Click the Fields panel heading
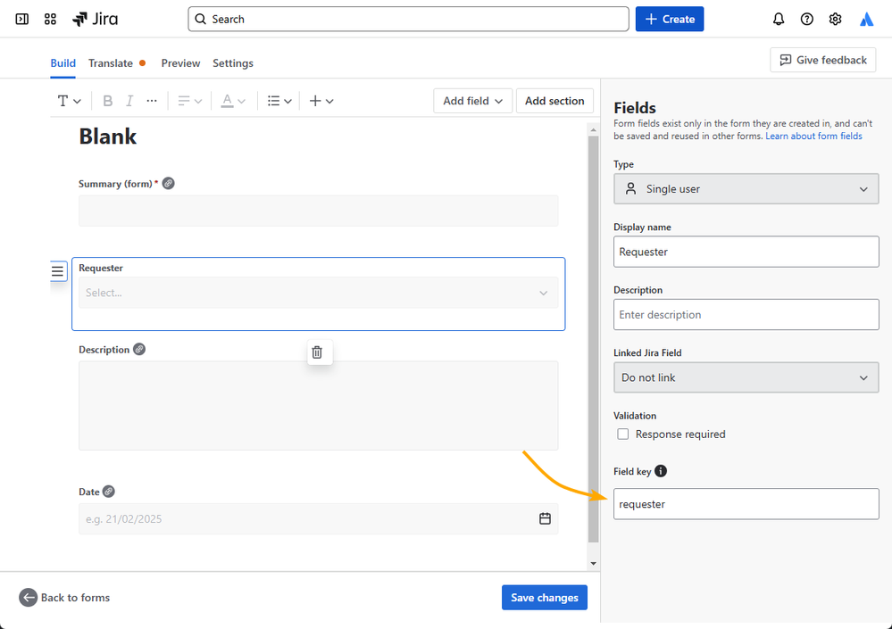Image resolution: width=892 pixels, height=629 pixels. pyautogui.click(x=635, y=108)
